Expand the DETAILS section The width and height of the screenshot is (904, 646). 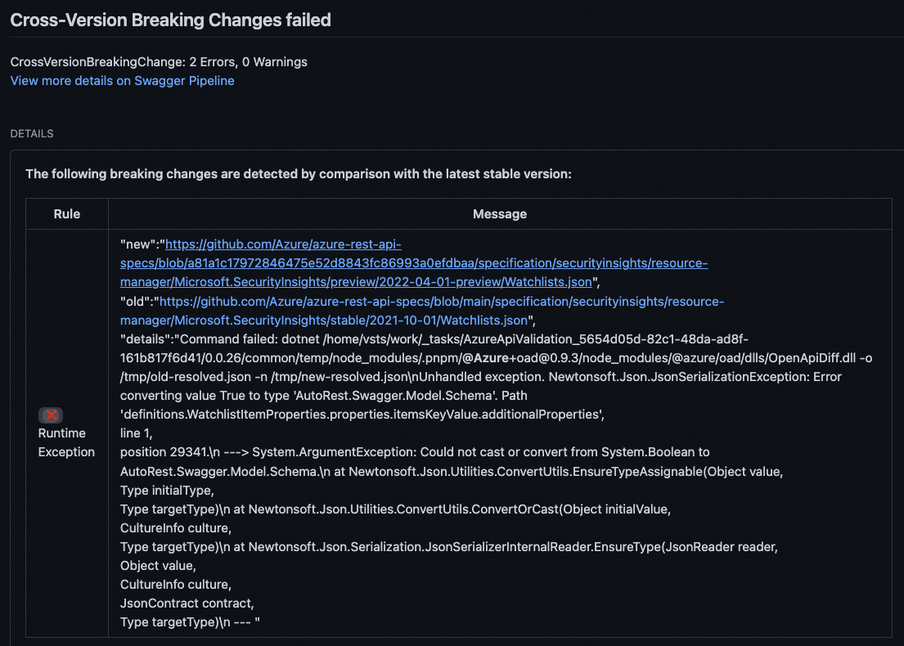point(32,133)
